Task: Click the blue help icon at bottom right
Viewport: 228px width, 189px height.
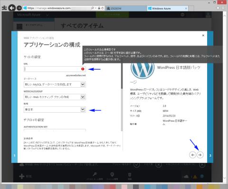Action: (x=202, y=176)
